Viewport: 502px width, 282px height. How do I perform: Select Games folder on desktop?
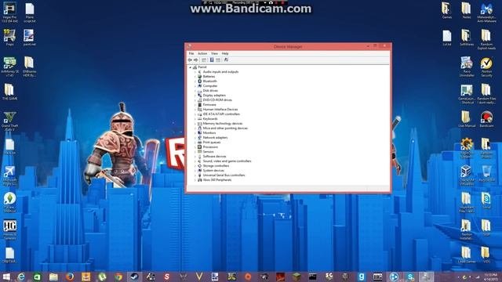(x=446, y=10)
